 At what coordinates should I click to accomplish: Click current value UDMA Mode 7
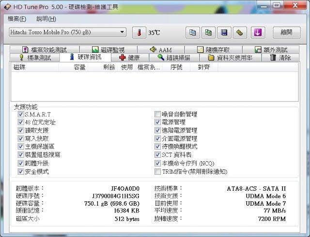266,203
